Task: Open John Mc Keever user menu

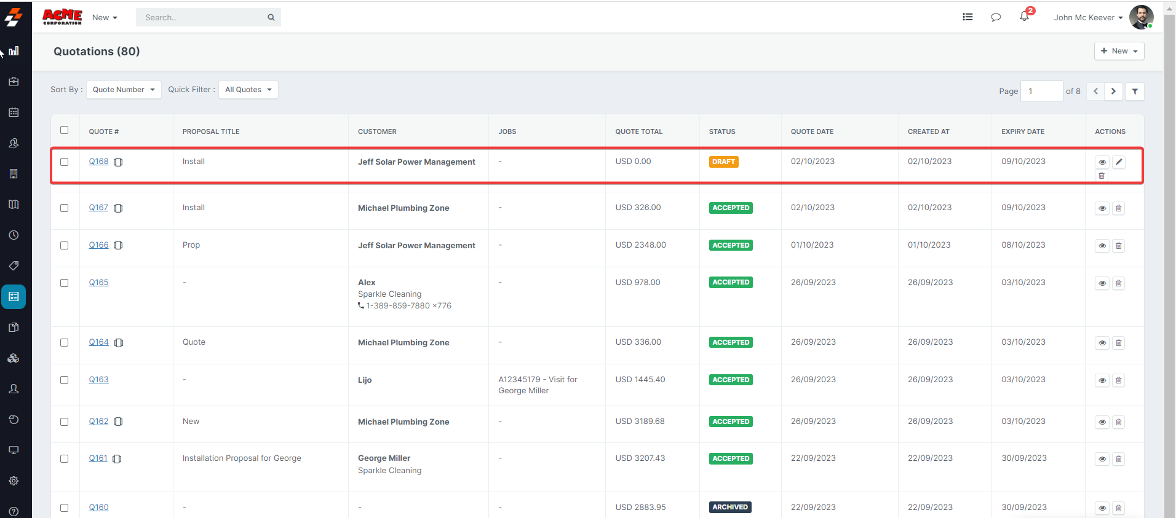Action: [1087, 17]
